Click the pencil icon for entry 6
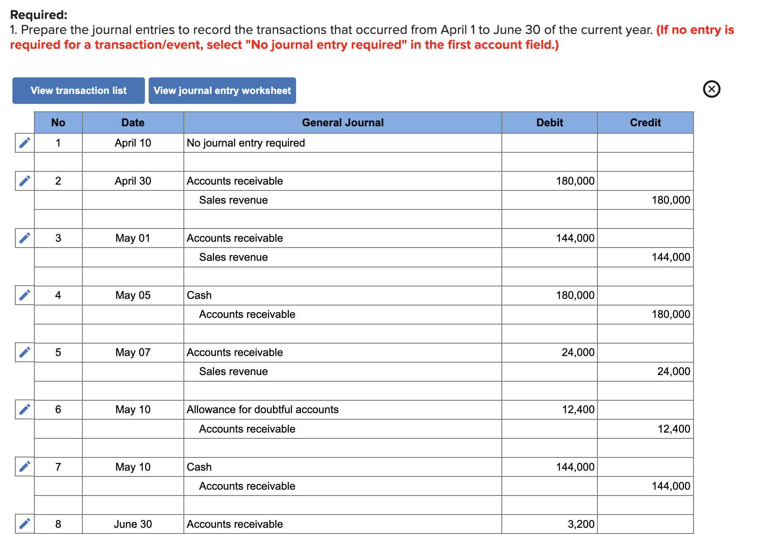Viewport: 761px width, 534px height. click(x=24, y=409)
